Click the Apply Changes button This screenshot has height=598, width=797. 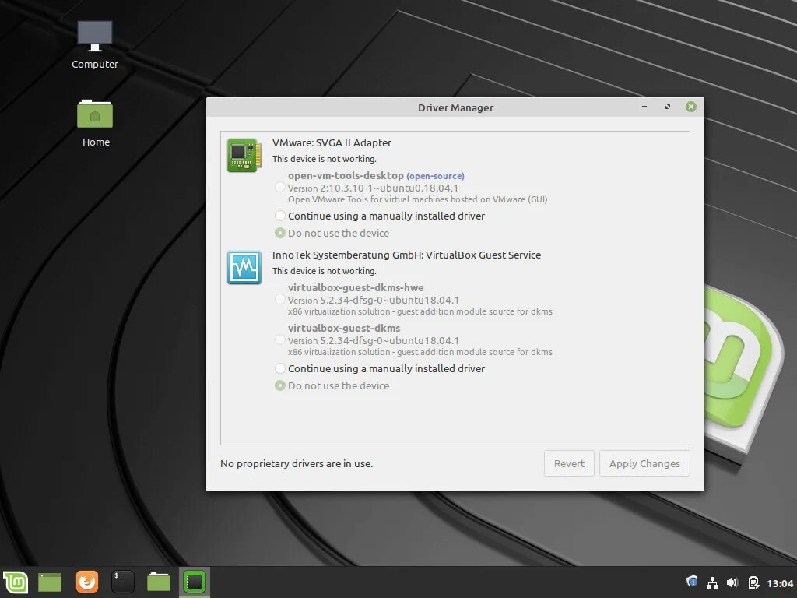click(x=644, y=463)
